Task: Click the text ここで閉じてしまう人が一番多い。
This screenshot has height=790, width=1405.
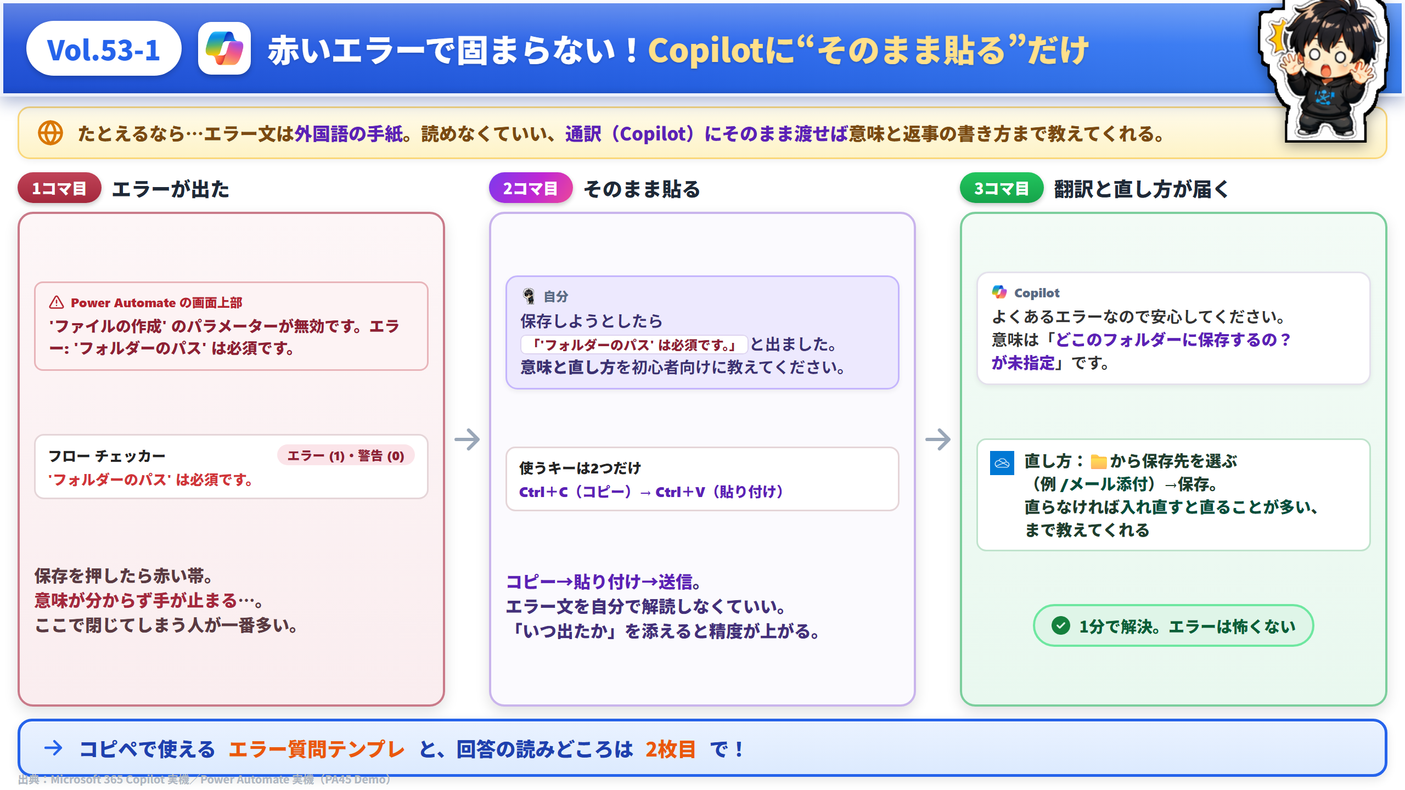Action: click(x=166, y=625)
